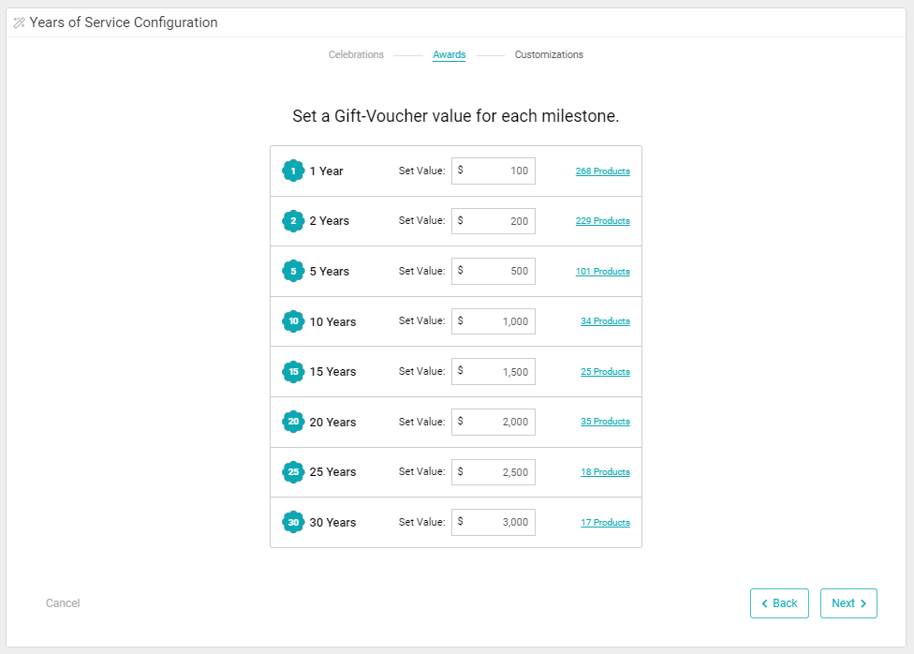
Task: Click the 20 Years milestone badge icon
Action: (x=293, y=422)
